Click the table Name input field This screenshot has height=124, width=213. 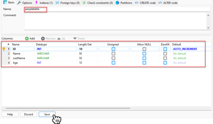[116, 9]
